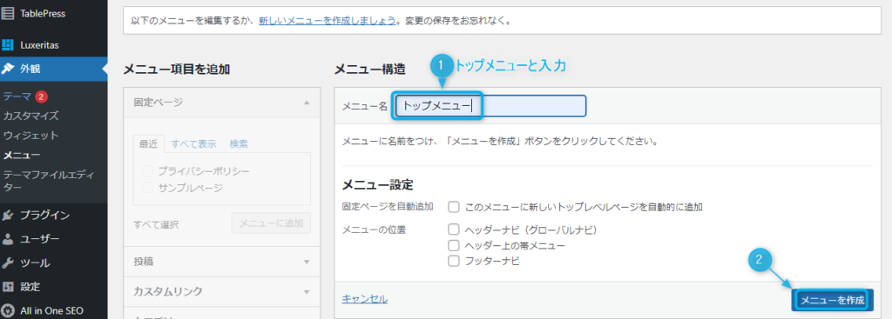Image resolution: width=892 pixels, height=319 pixels.
Task: Enable auto-add new top-level pages checkbox
Action: point(453,207)
